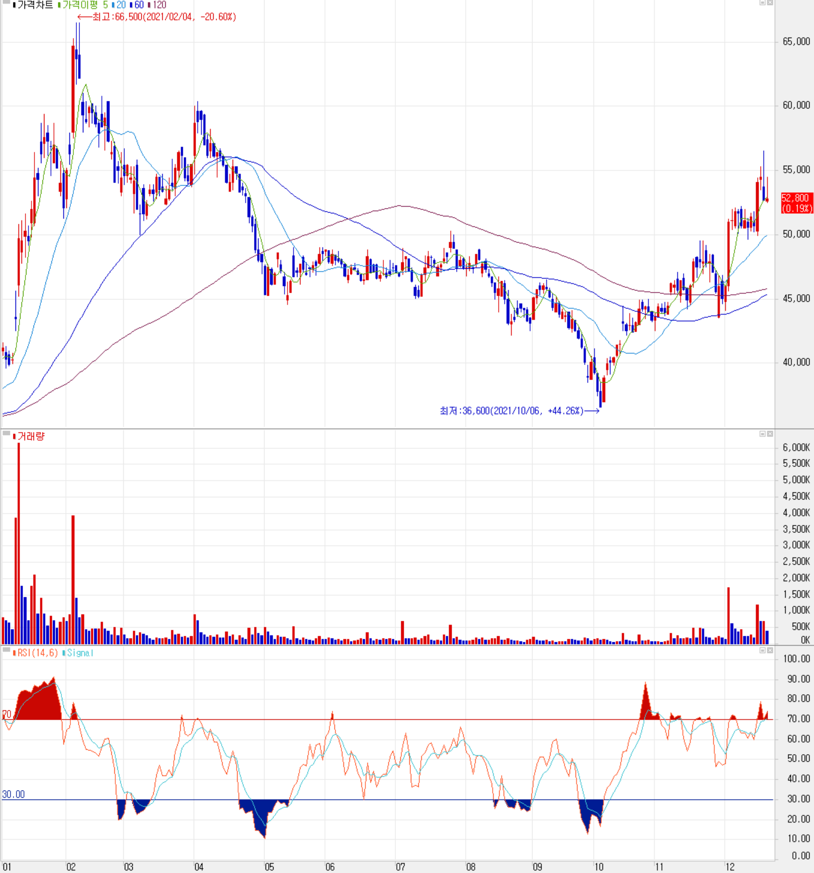Click the RSI 30.00 oversold level label
814x873 pixels.
coord(13,794)
